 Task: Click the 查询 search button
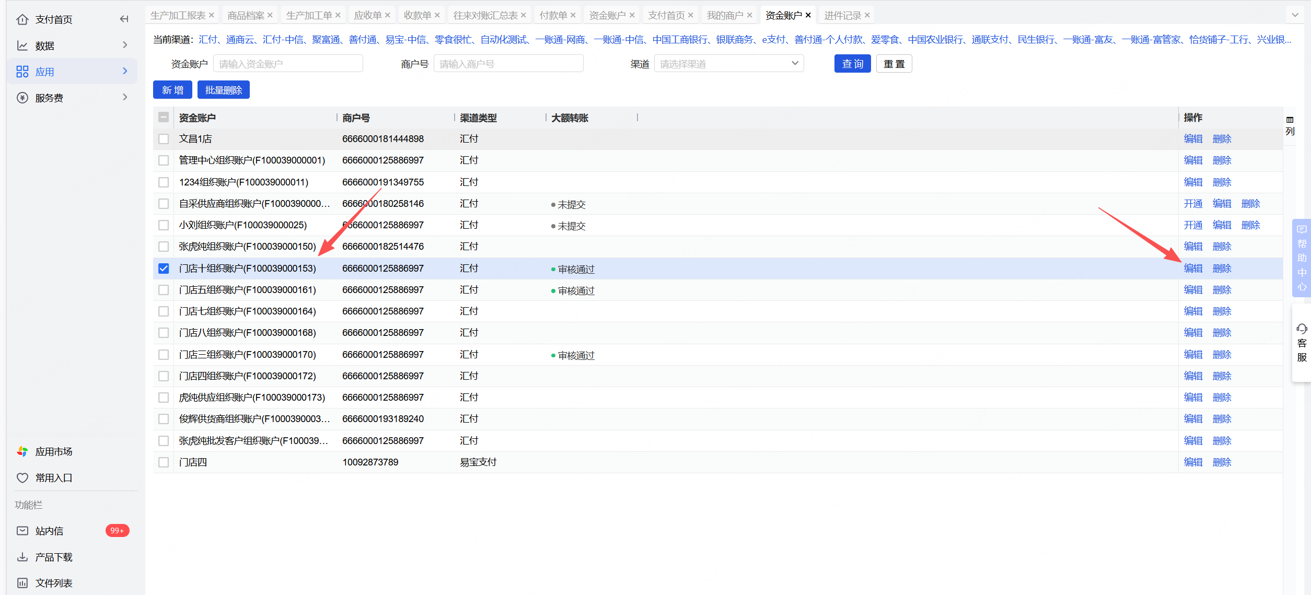click(852, 64)
